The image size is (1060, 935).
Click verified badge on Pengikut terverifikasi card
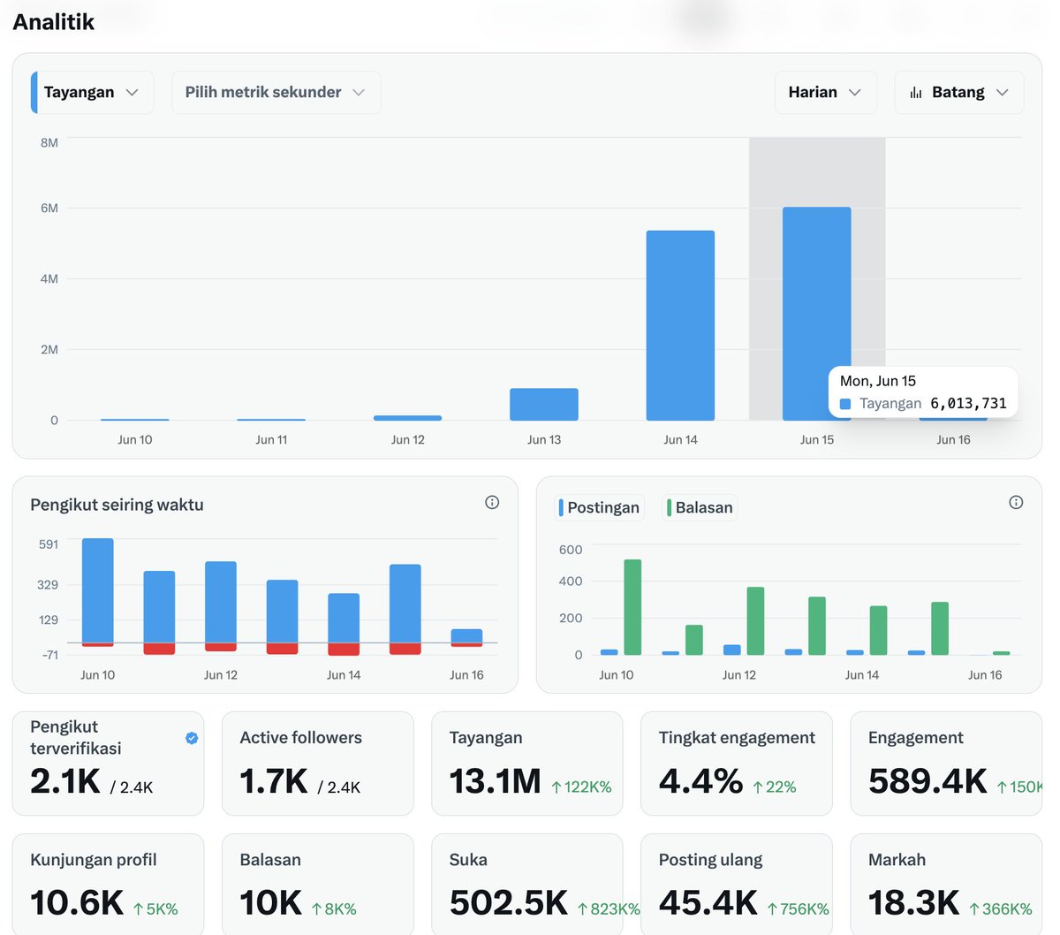coord(192,738)
